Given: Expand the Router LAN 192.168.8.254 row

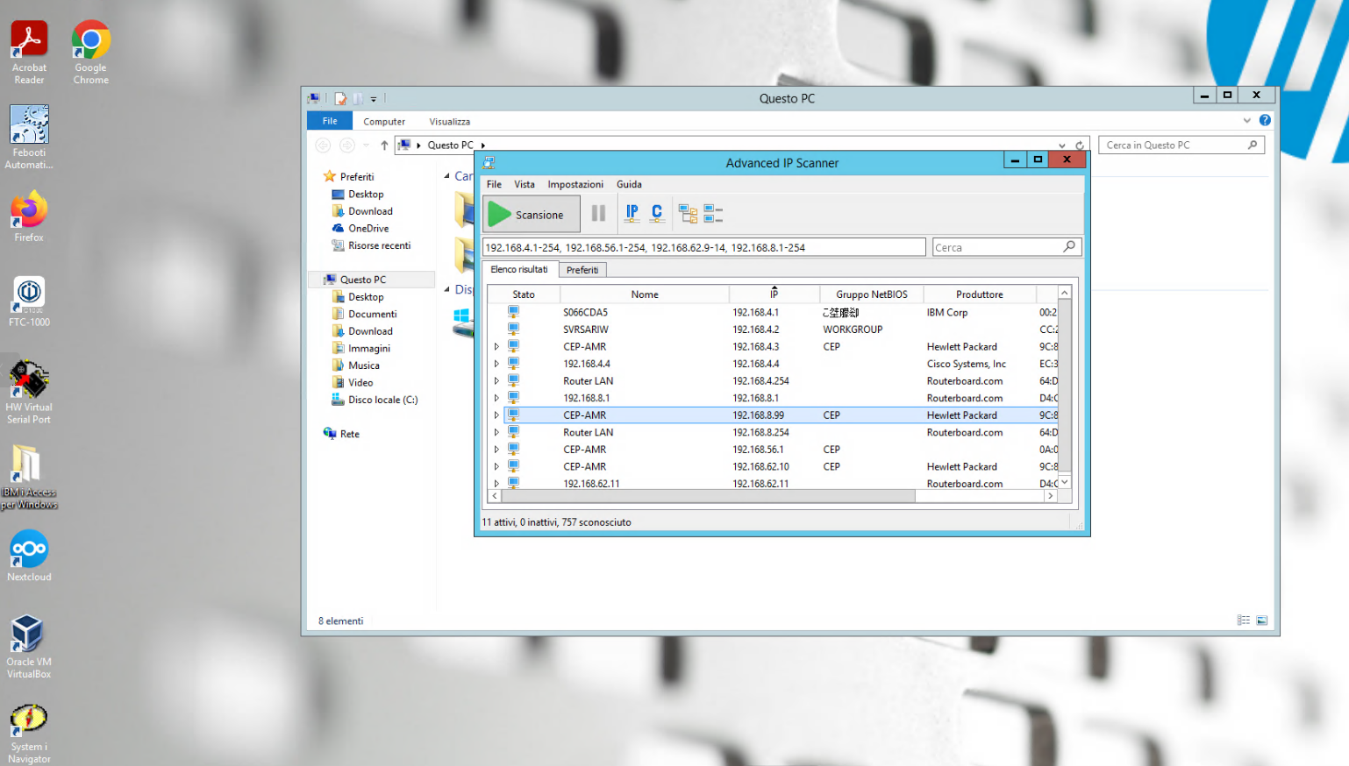Looking at the screenshot, I should pyautogui.click(x=496, y=432).
